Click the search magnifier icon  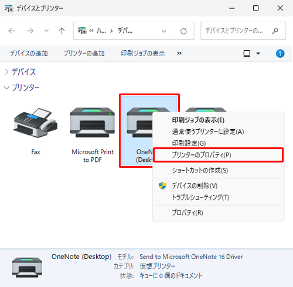click(x=275, y=30)
